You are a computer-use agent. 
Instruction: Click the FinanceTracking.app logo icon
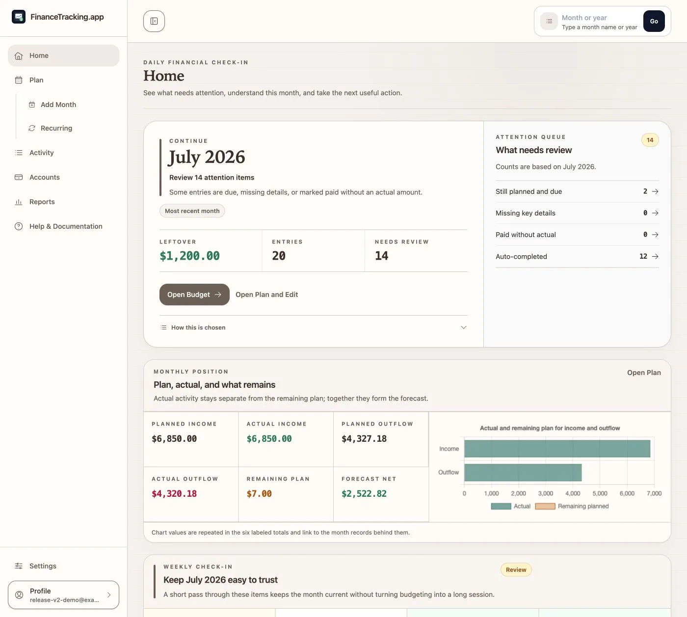click(19, 17)
